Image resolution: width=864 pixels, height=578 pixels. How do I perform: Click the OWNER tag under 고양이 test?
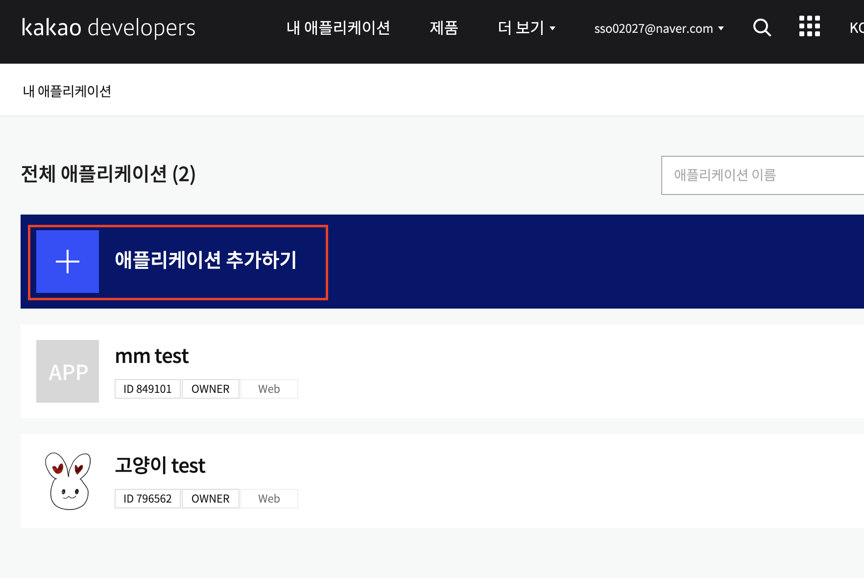(x=211, y=499)
